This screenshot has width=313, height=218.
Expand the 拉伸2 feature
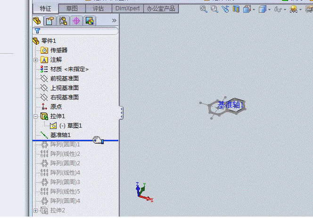[x=35, y=210]
